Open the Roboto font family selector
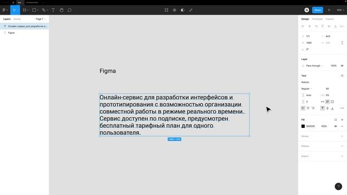The width and height of the screenshot is (347, 195). click(305, 82)
